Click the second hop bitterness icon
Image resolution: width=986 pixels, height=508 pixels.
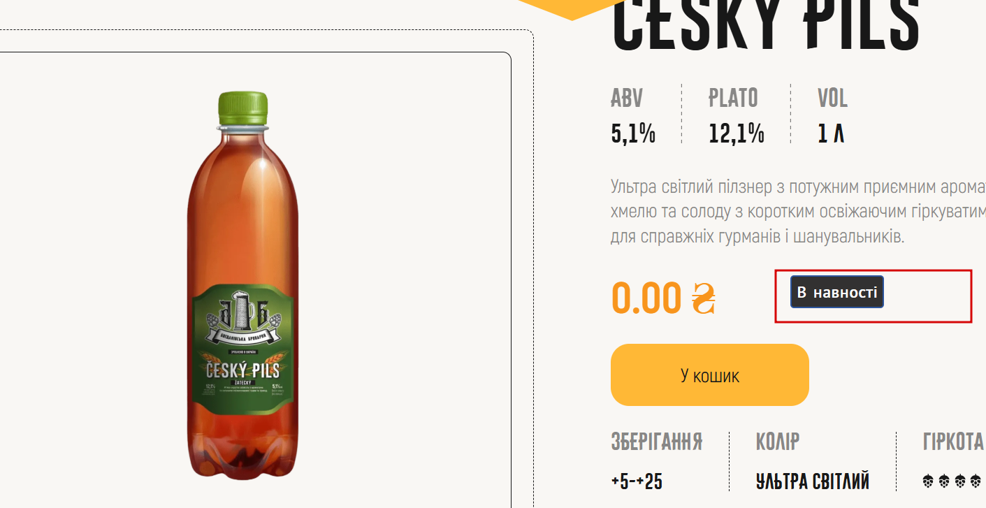coord(944,481)
